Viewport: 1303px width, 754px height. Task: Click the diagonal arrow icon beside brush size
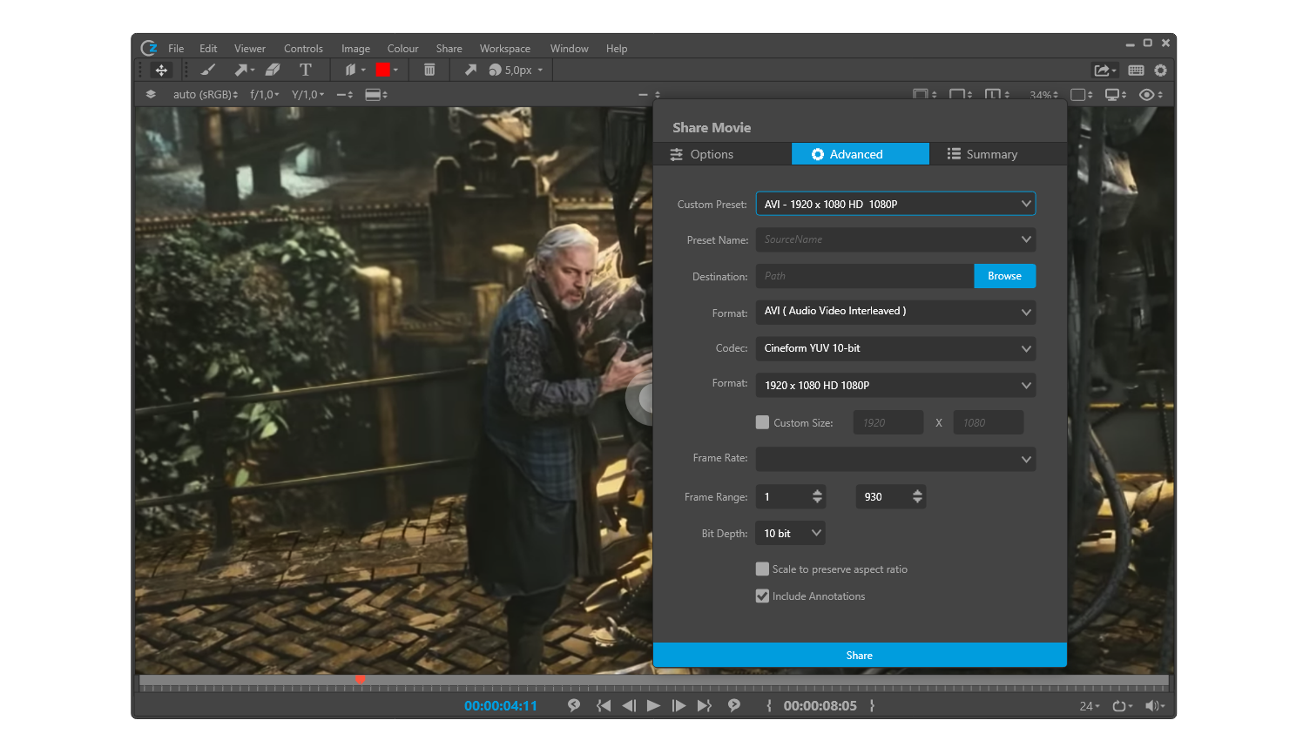coord(470,70)
